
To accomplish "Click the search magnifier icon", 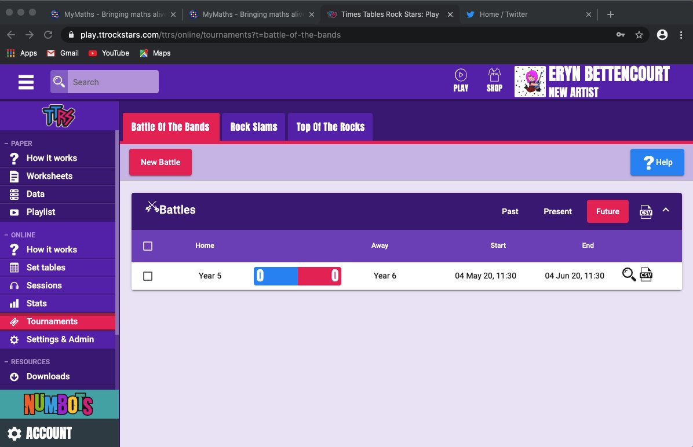I will [59, 82].
